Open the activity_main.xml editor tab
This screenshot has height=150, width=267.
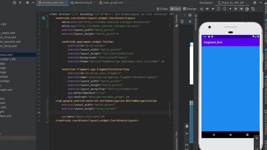pos(53,2)
